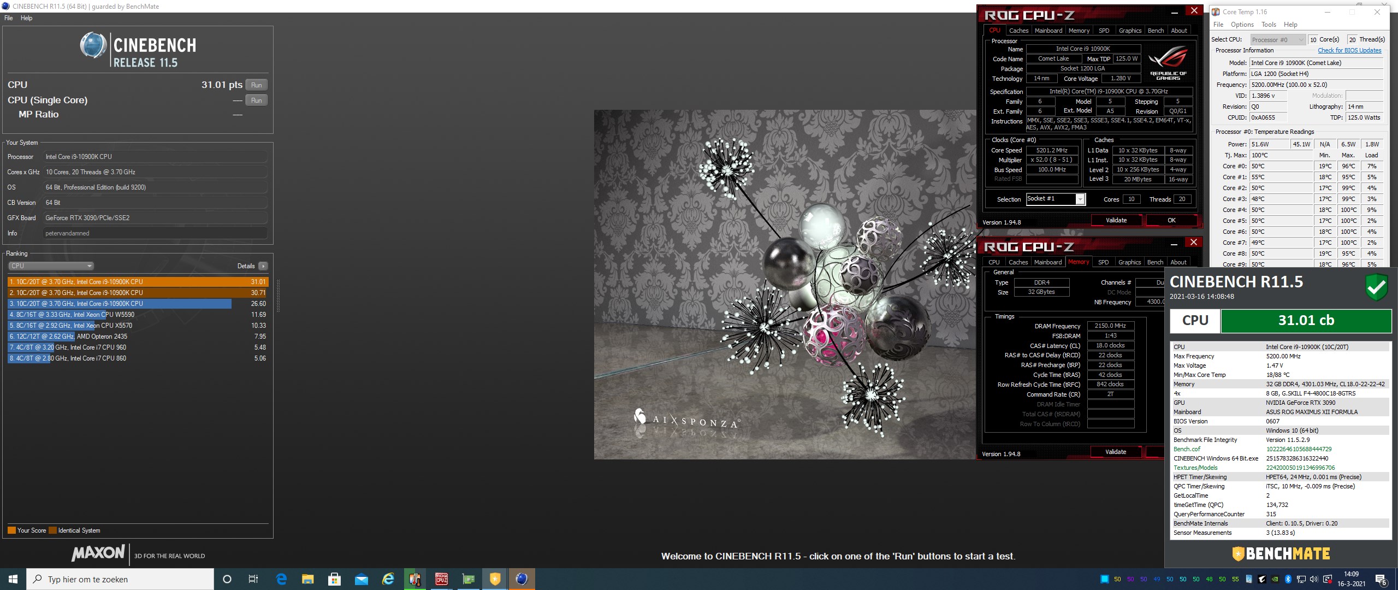Open Cinebench Help menu
Viewport: 1398px width, 590px height.
click(26, 18)
